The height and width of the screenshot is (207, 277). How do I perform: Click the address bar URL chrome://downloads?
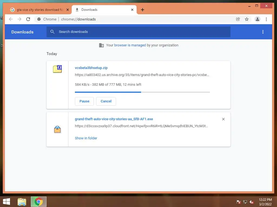(x=78, y=19)
